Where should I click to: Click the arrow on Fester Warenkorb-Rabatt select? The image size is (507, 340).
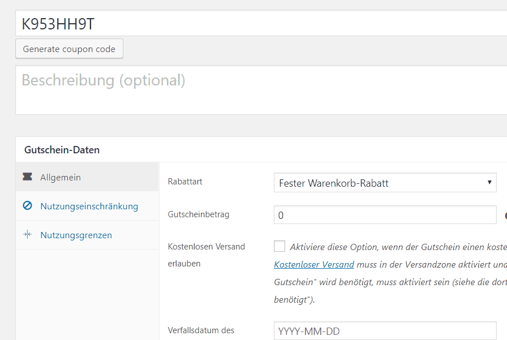pyautogui.click(x=489, y=183)
